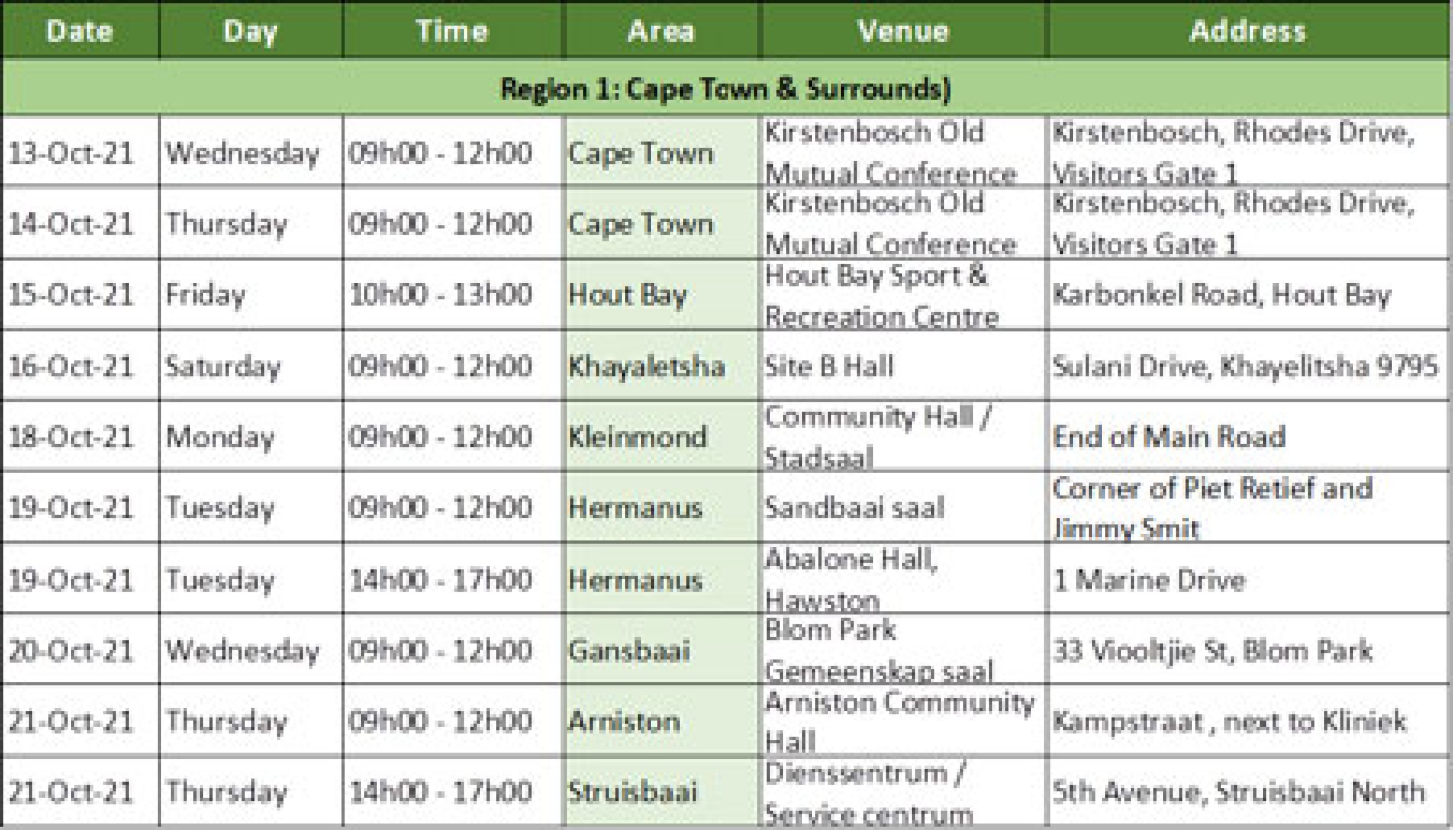
Task: Click the Kleinmond area cell
Action: pyautogui.click(x=638, y=437)
